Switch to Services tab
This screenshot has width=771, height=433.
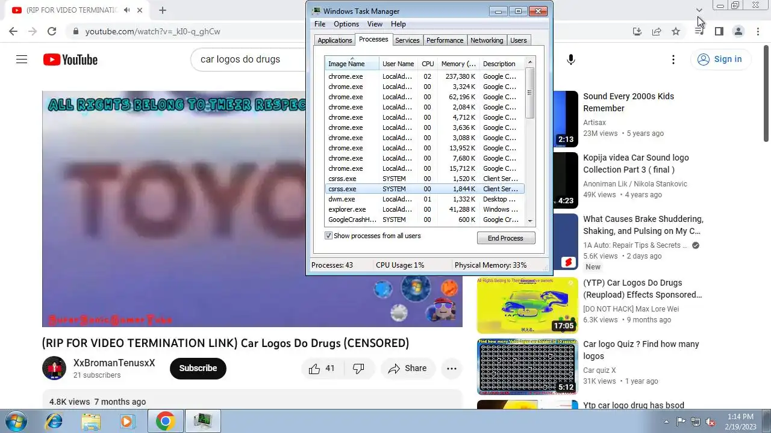point(407,40)
